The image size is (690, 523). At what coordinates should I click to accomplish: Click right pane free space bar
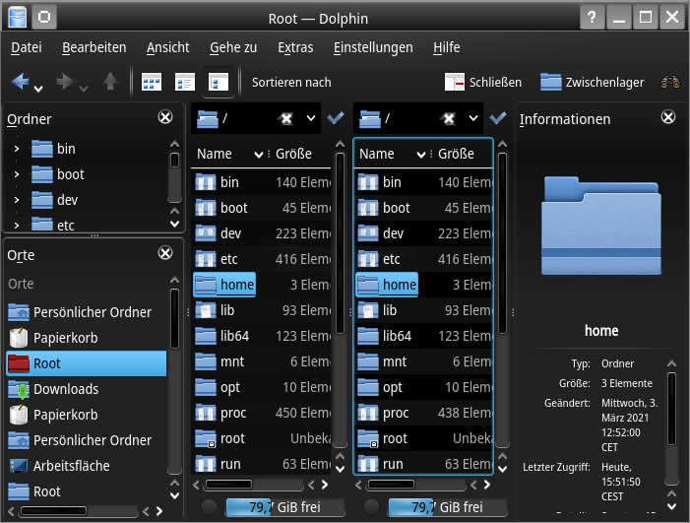(448, 507)
